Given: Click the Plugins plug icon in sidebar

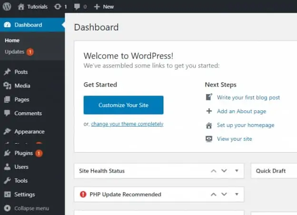Looking at the screenshot, I should [7, 153].
